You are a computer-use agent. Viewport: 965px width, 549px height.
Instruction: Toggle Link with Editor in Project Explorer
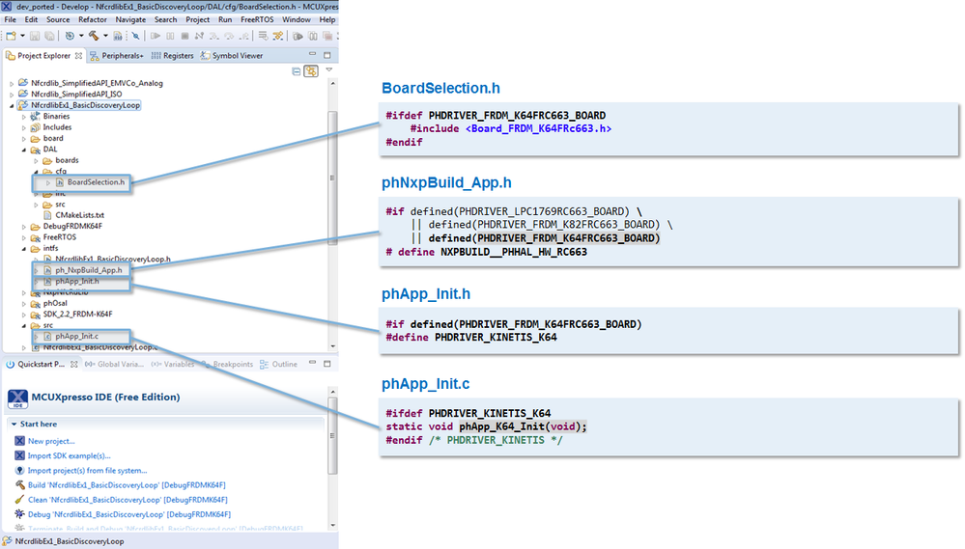311,71
